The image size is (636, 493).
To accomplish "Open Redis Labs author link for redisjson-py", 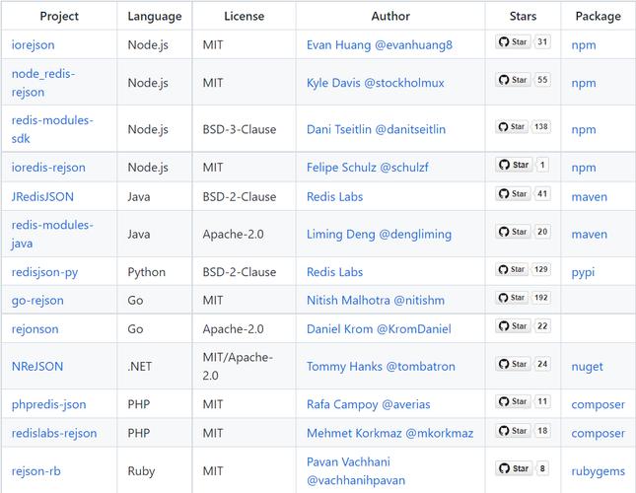I will (334, 272).
